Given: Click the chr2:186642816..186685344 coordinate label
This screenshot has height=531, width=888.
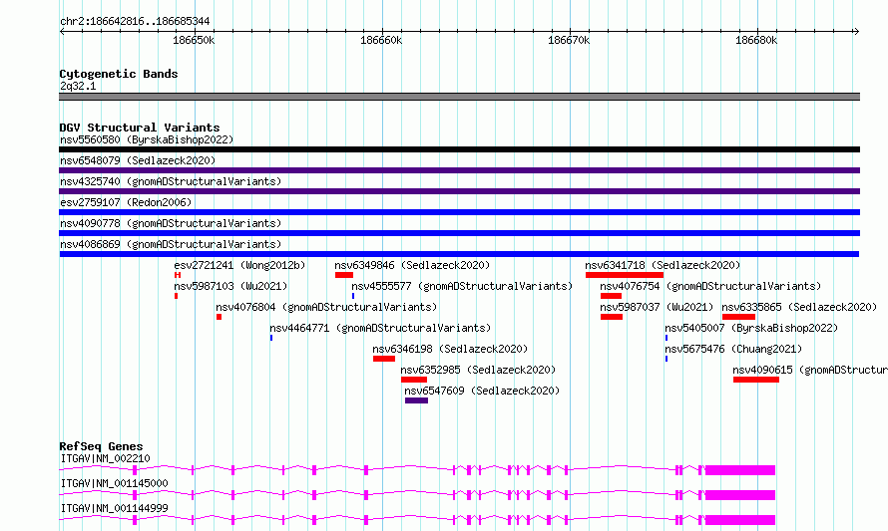Looking at the screenshot, I should click(135, 21).
